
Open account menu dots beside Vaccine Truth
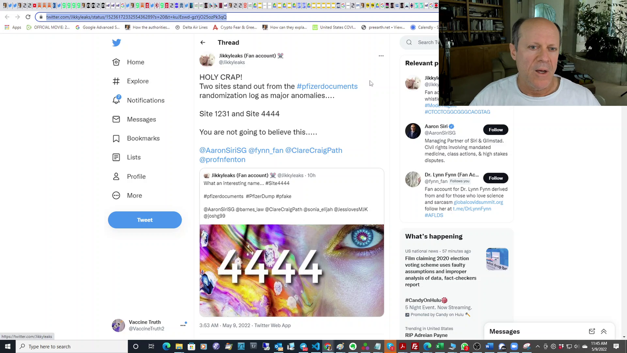point(183,325)
